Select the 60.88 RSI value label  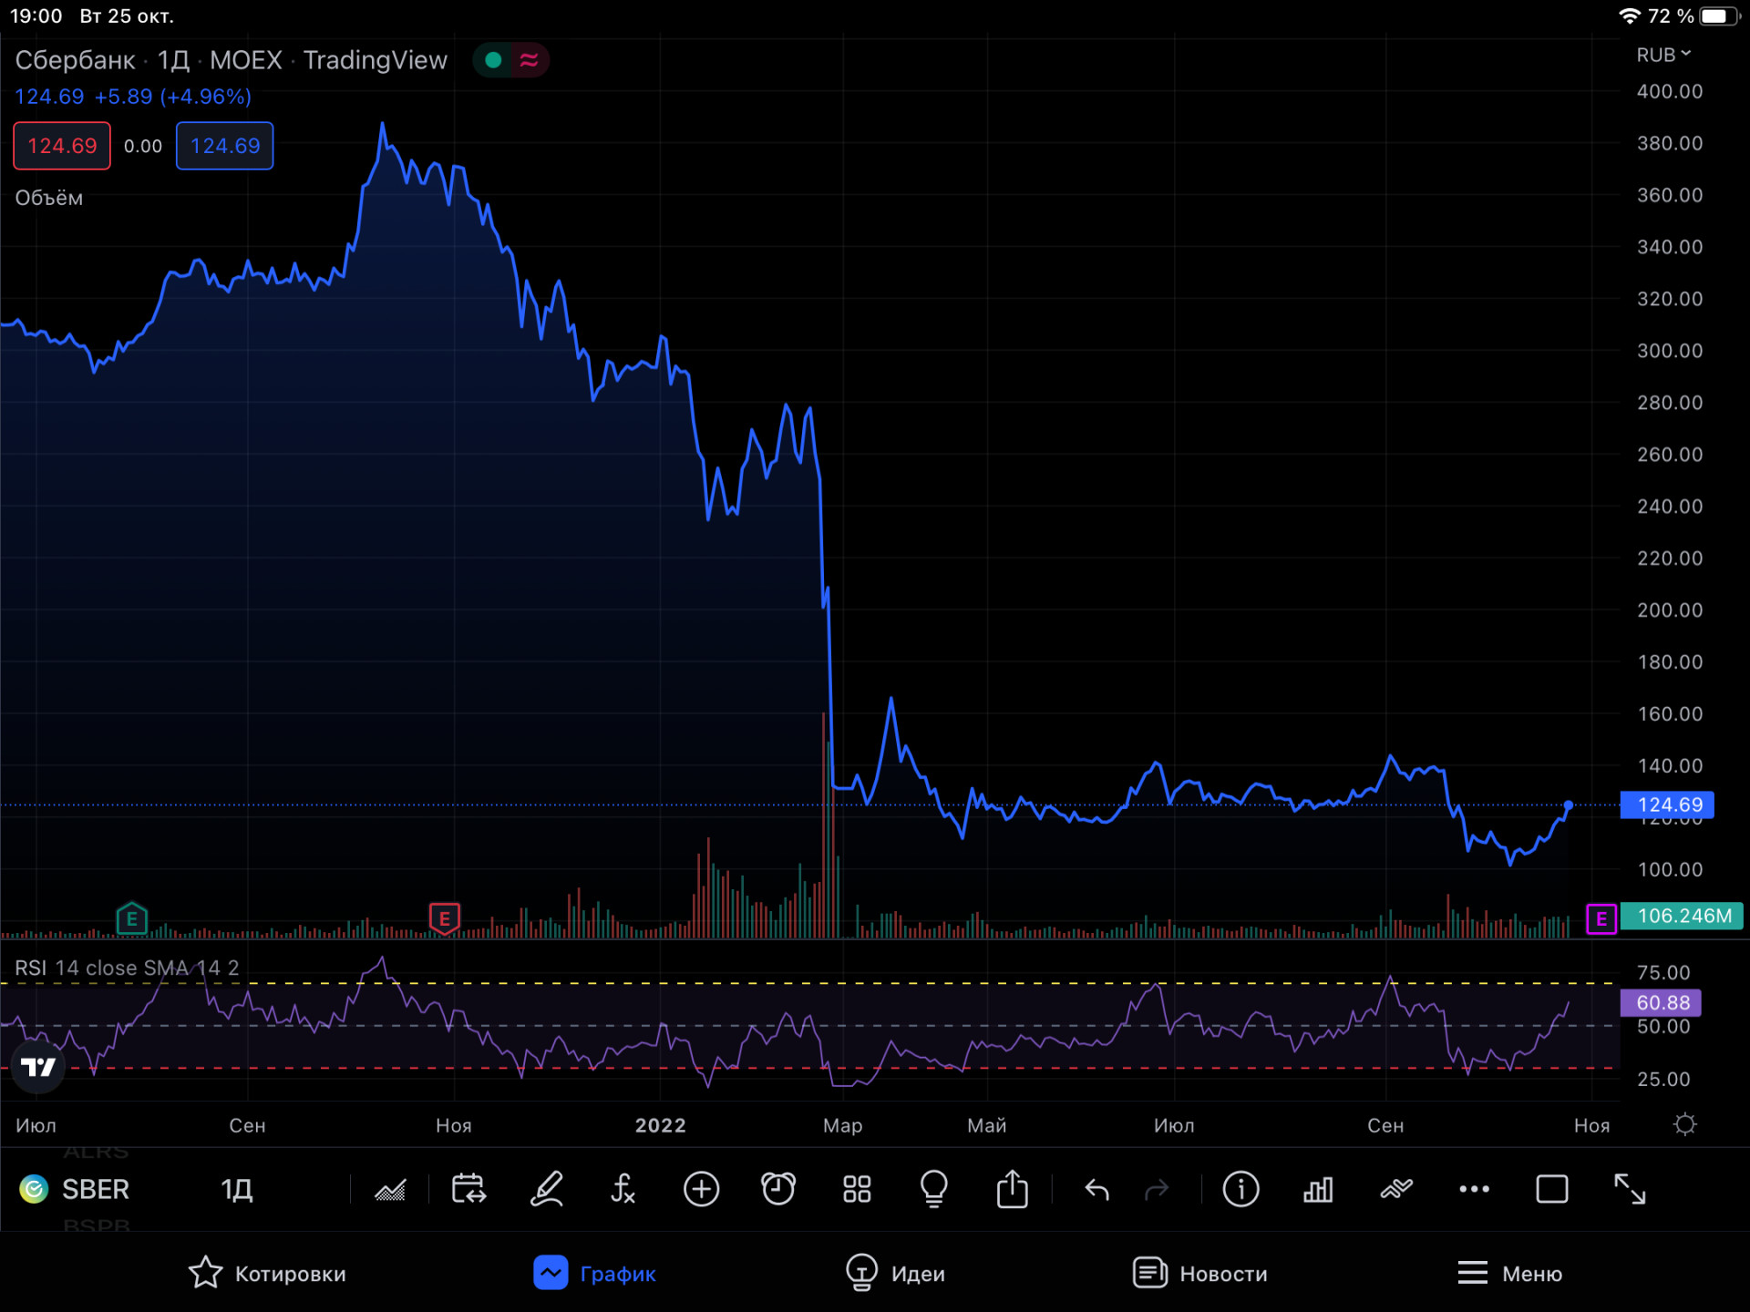pos(1661,1002)
